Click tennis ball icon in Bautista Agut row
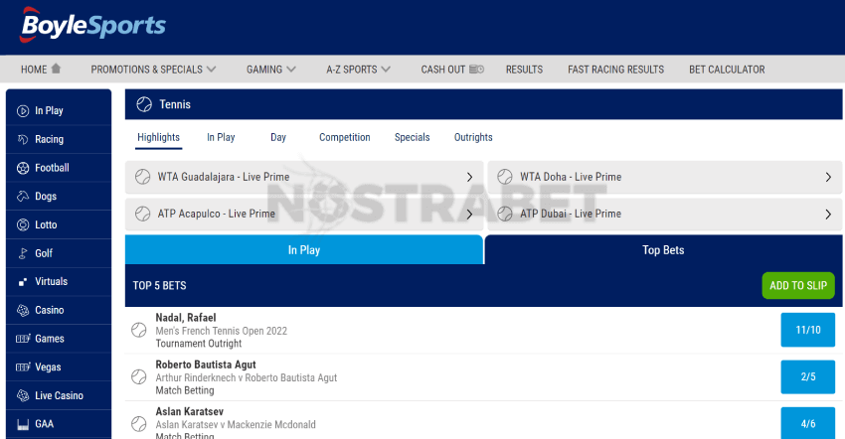845x439 pixels. (x=139, y=376)
